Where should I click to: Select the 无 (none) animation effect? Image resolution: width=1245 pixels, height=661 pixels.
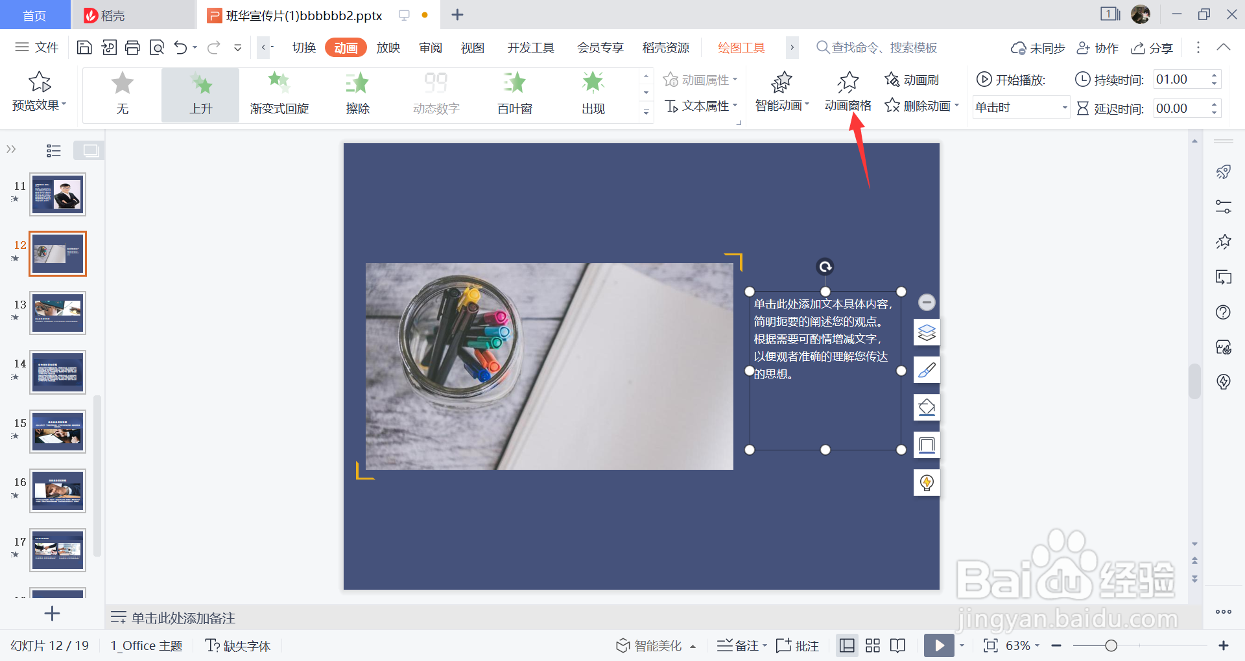coord(122,95)
